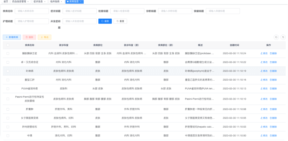Delete the PUVA雀斑样痣 row
Viewport: 288px width, 141px height.
tap(273, 88)
